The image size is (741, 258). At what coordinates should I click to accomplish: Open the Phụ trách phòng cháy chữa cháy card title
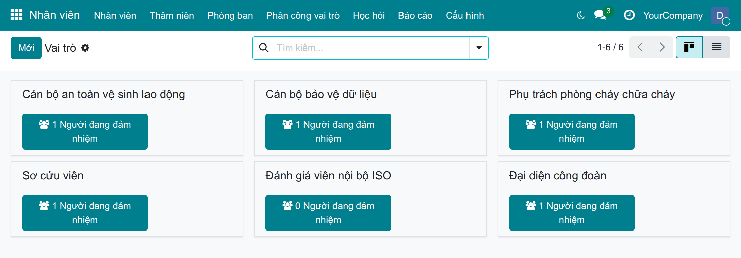(592, 95)
